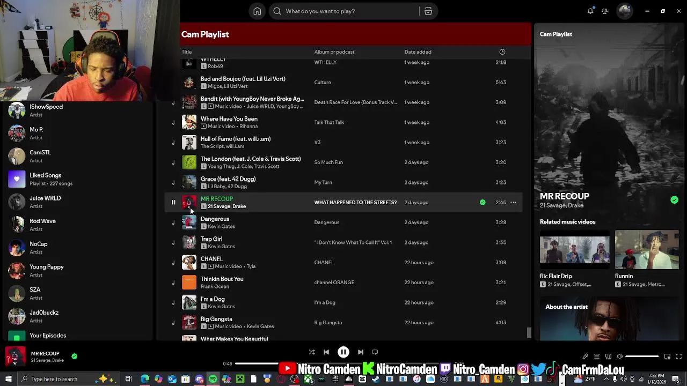Click CHANEL album cover thumbnail
The image size is (687, 386).
coord(189,262)
